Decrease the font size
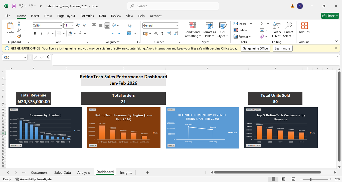This screenshot has width=342, height=182. 84,25
